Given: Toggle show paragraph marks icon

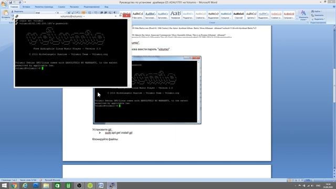Looking at the screenshot, I should pyautogui.click(x=114, y=13).
